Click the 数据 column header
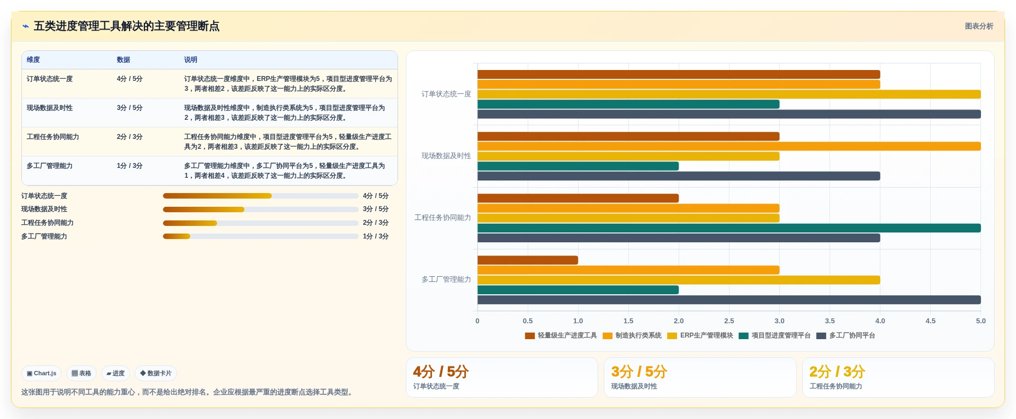This screenshot has width=1016, height=419. point(124,60)
